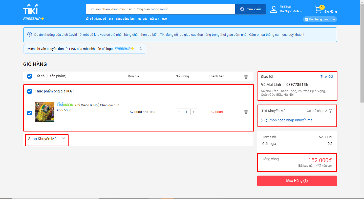Click phone number 0397785156
This screenshot has width=364, height=199.
pos(297,85)
